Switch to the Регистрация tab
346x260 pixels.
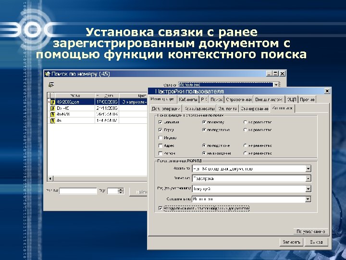(162, 99)
